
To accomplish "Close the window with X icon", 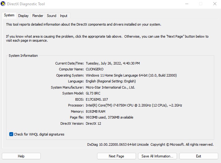I will (x=215, y=4).
